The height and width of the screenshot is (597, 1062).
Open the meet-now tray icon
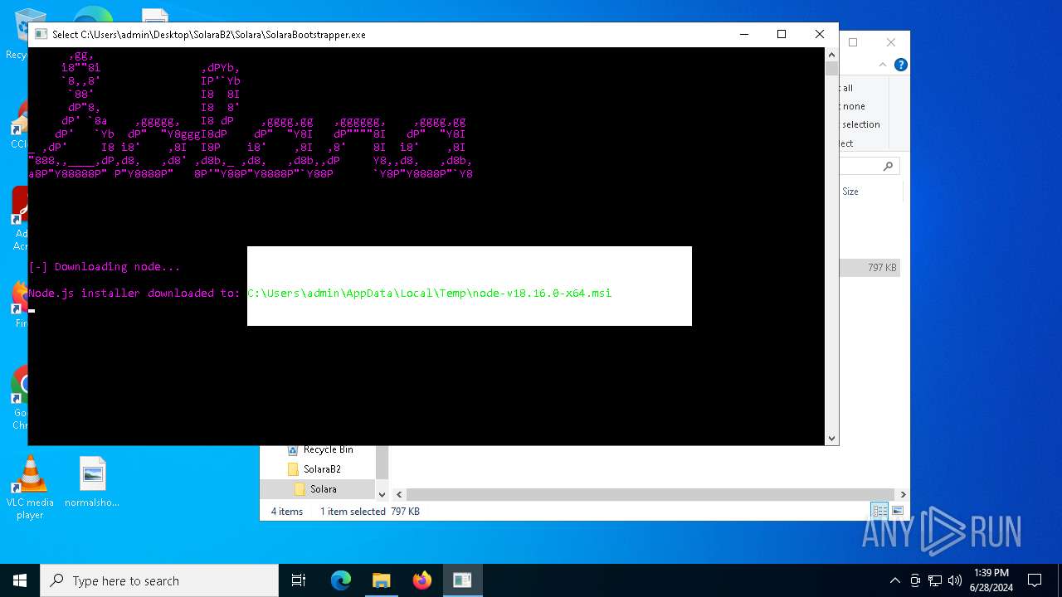(x=914, y=580)
